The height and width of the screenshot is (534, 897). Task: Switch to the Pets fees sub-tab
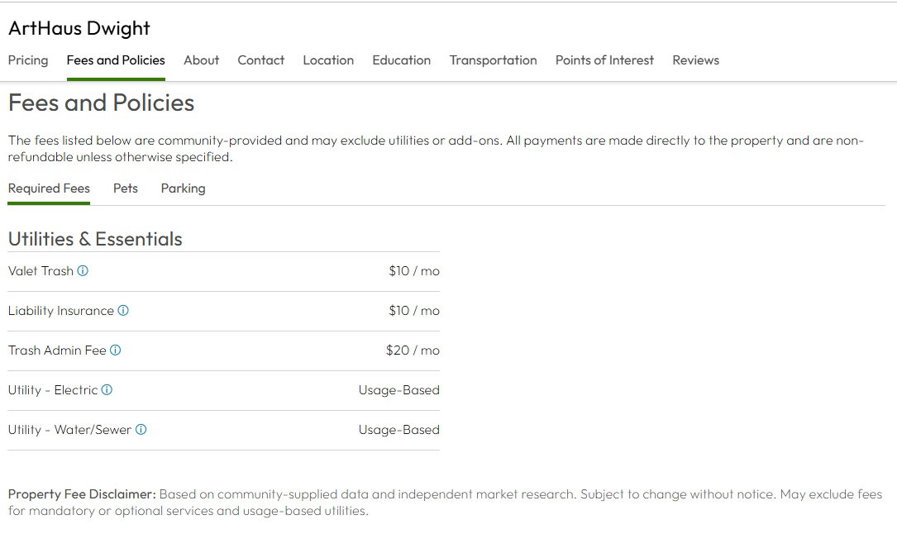(x=126, y=188)
